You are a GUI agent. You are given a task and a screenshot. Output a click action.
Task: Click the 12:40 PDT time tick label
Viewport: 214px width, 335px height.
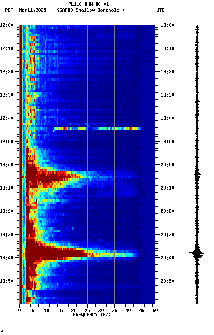(7, 118)
